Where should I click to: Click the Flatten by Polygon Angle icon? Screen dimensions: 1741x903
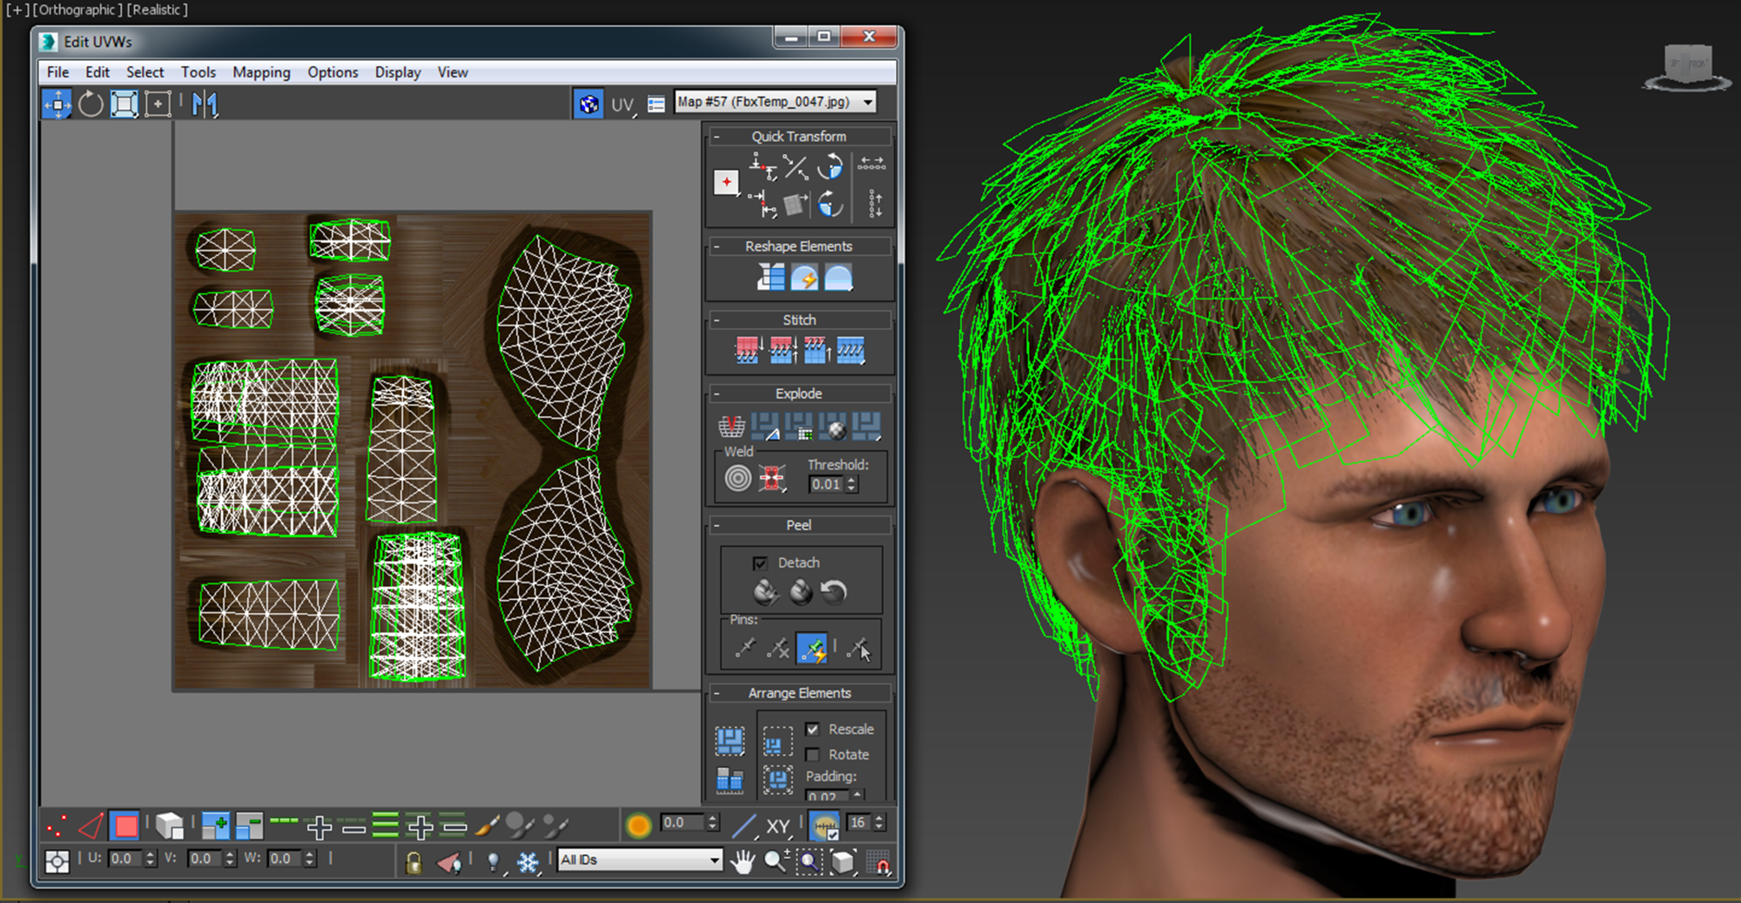[x=765, y=427]
